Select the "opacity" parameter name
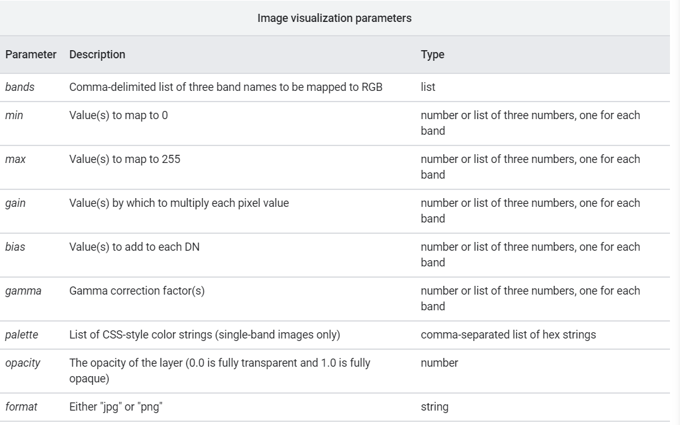The width and height of the screenshot is (680, 425). pos(23,363)
